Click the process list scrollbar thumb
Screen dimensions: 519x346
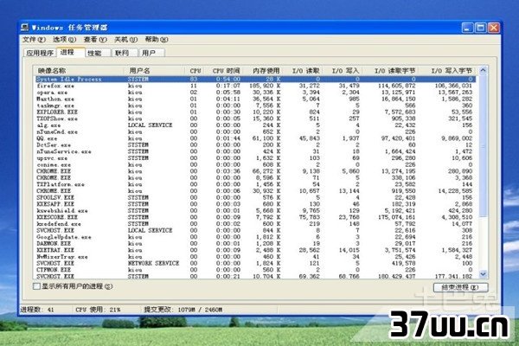[483, 145]
